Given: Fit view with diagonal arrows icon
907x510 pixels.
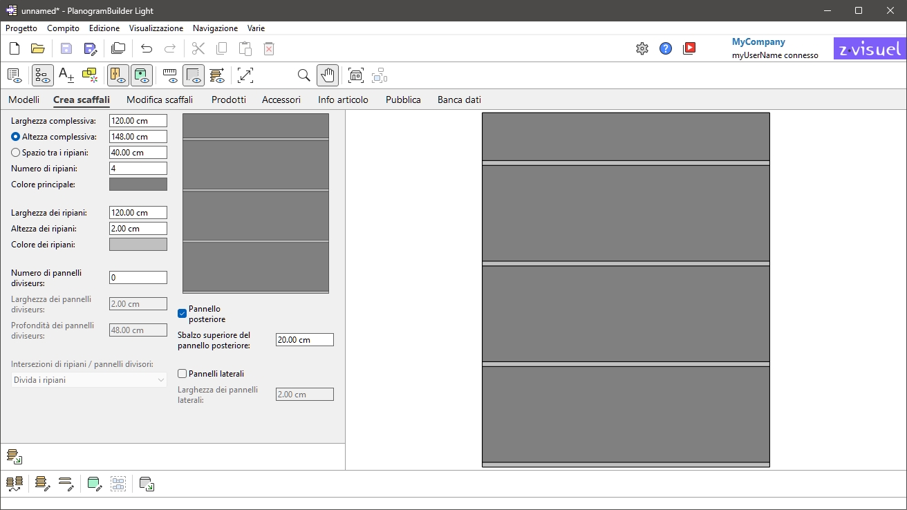Looking at the screenshot, I should [x=245, y=75].
